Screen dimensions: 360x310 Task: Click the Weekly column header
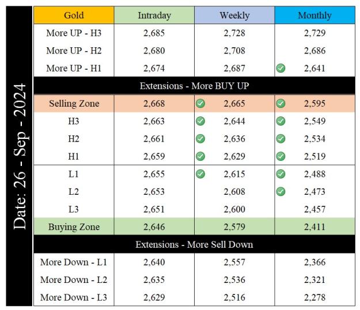pyautogui.click(x=234, y=15)
